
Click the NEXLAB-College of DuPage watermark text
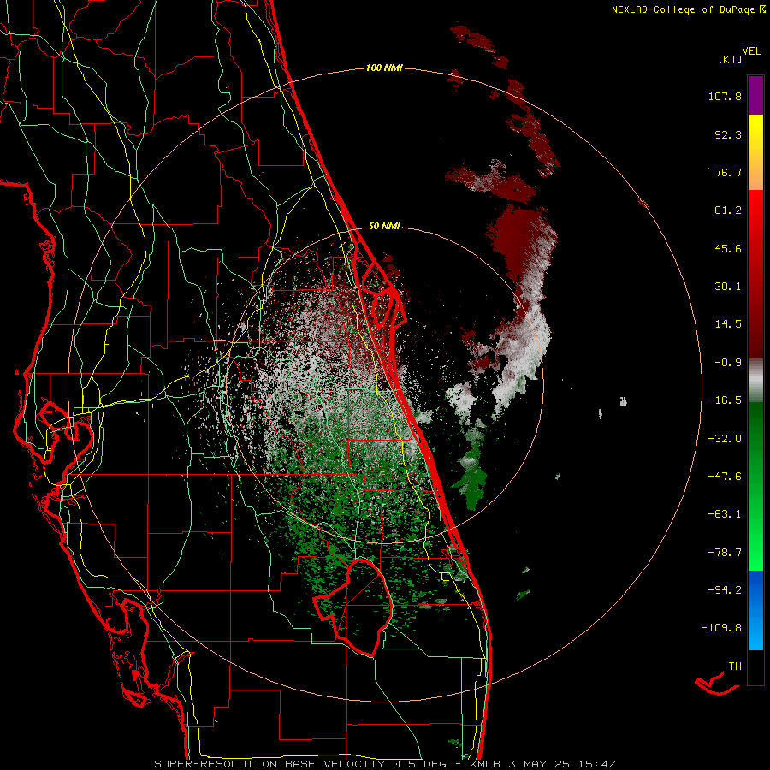tap(688, 9)
